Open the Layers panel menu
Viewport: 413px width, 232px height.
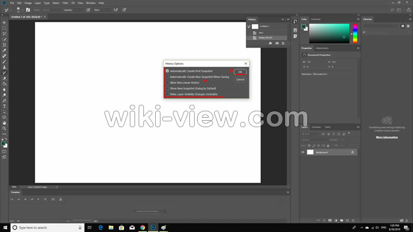[x=358, y=127]
